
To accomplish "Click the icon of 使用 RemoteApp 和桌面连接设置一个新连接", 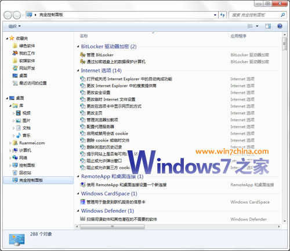I will [x=82, y=184].
